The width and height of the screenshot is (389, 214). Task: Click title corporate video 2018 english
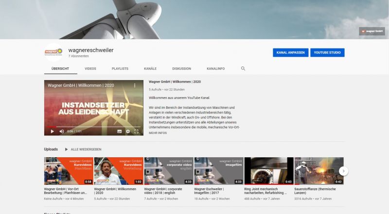[x=163, y=191]
